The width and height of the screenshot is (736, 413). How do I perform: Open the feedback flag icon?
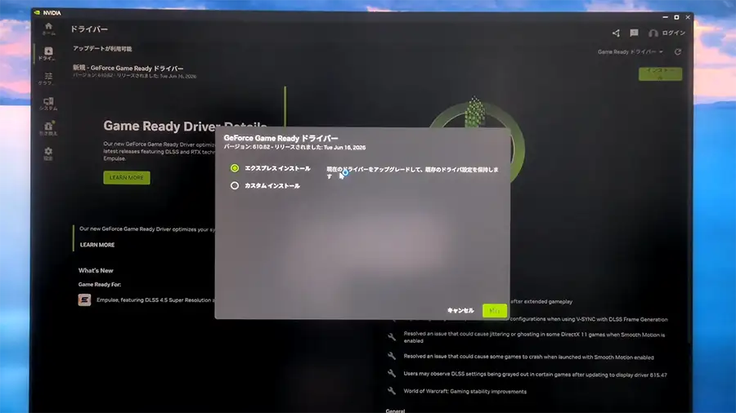634,33
